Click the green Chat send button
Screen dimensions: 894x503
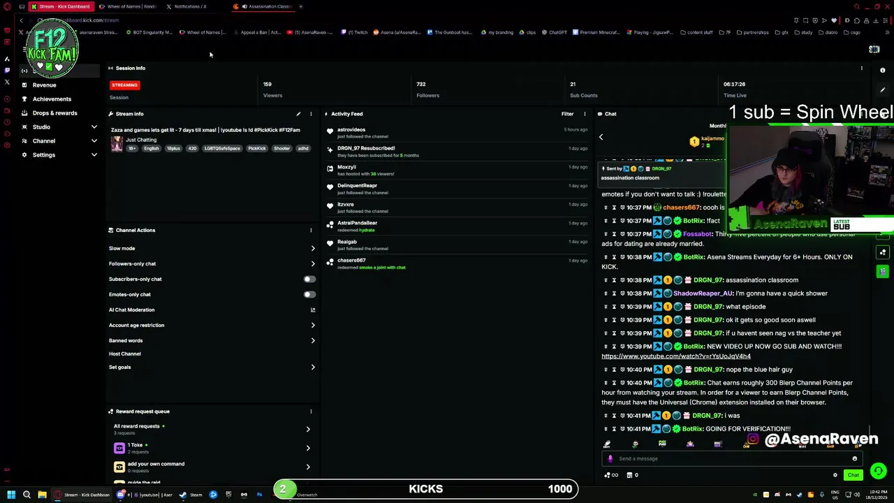click(x=853, y=475)
